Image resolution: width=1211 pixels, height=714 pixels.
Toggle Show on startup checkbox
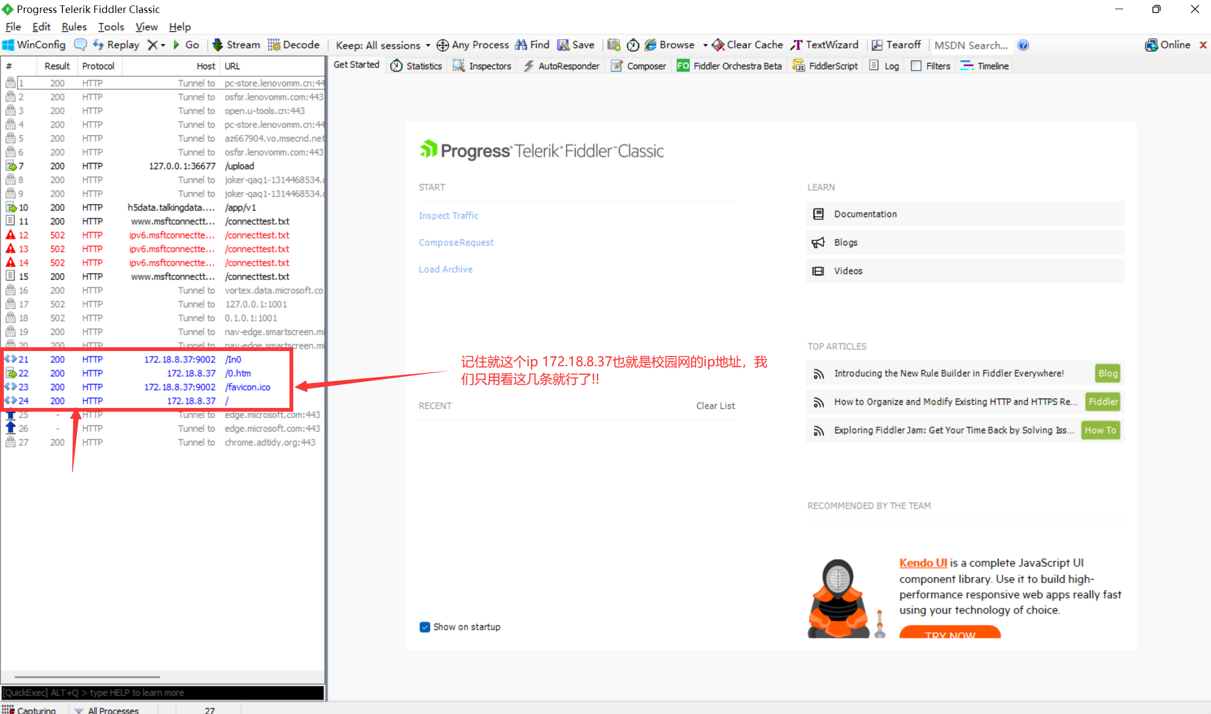(x=425, y=627)
